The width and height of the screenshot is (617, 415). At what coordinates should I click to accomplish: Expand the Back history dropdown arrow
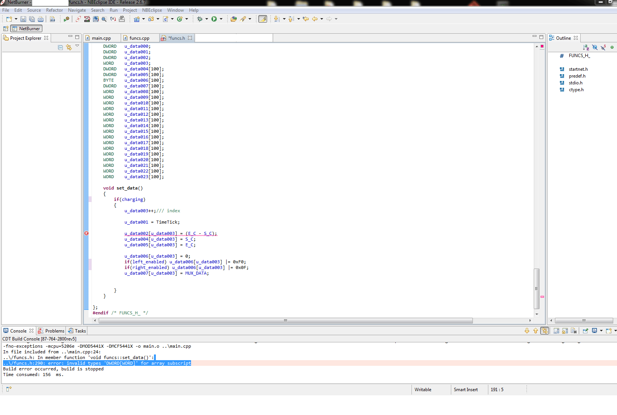click(x=322, y=19)
